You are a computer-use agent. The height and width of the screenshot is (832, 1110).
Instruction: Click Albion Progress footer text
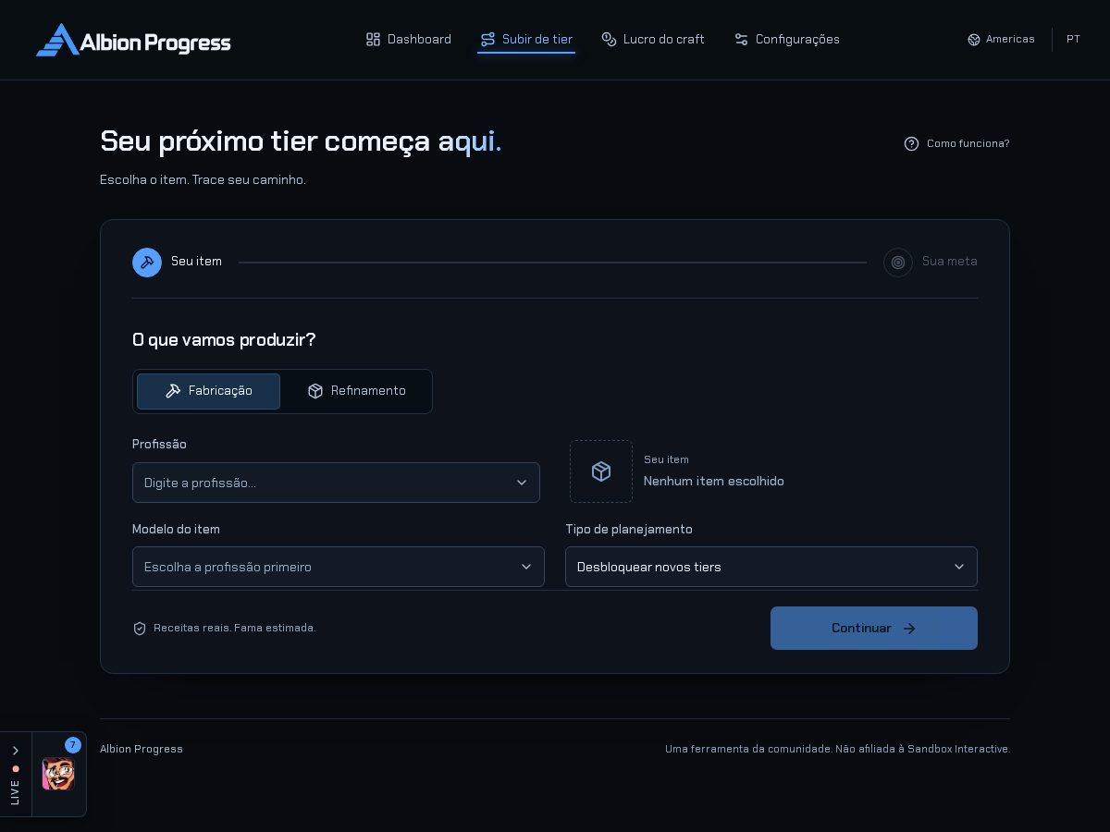coord(142,749)
